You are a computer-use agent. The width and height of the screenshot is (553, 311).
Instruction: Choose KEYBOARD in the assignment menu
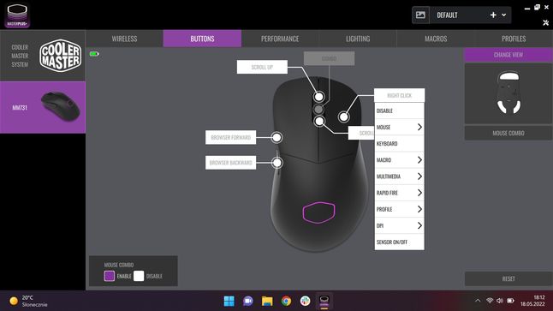(x=399, y=144)
